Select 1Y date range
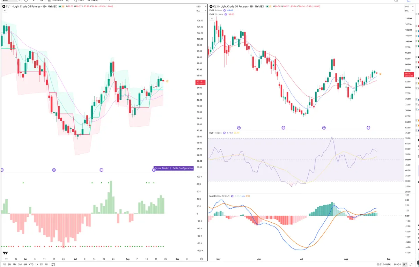419x267 pixels. [x=37, y=265]
